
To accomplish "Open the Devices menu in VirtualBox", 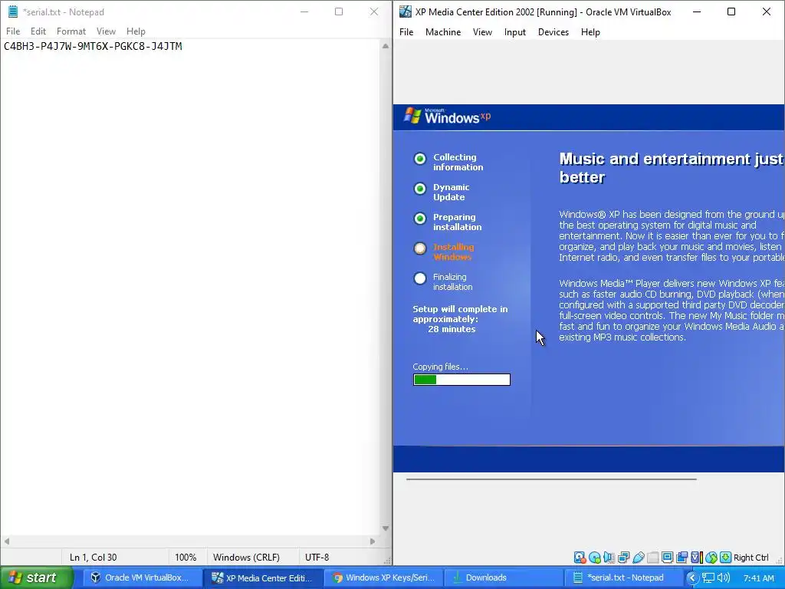I will (x=553, y=32).
